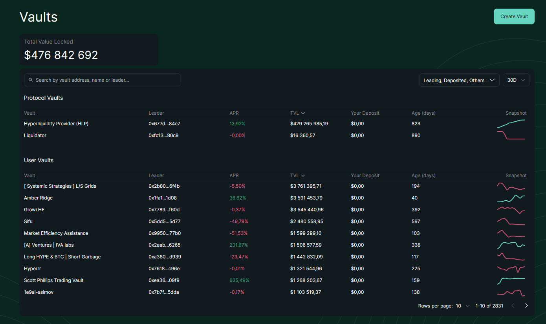Click TVL value $429 265 985,19
Image resolution: width=546 pixels, height=324 pixels.
[x=309, y=124]
